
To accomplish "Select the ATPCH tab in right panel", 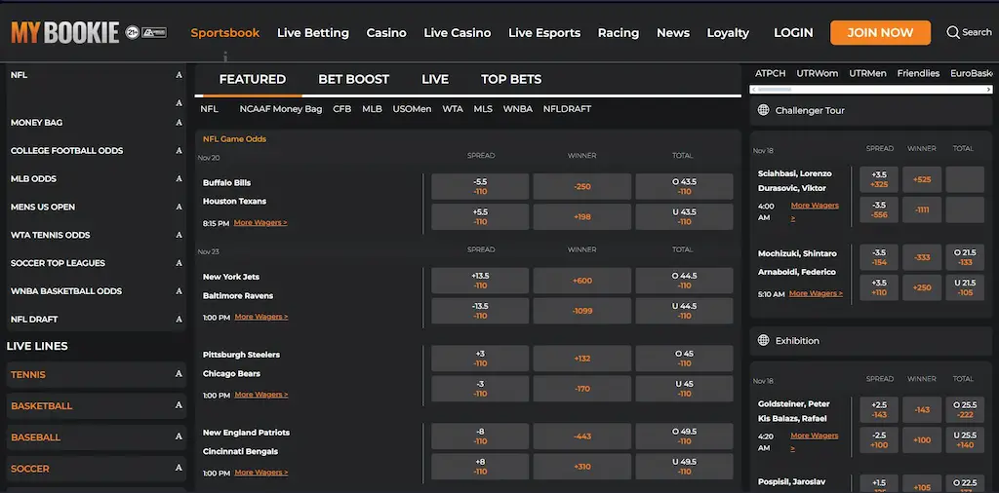I will tap(771, 73).
